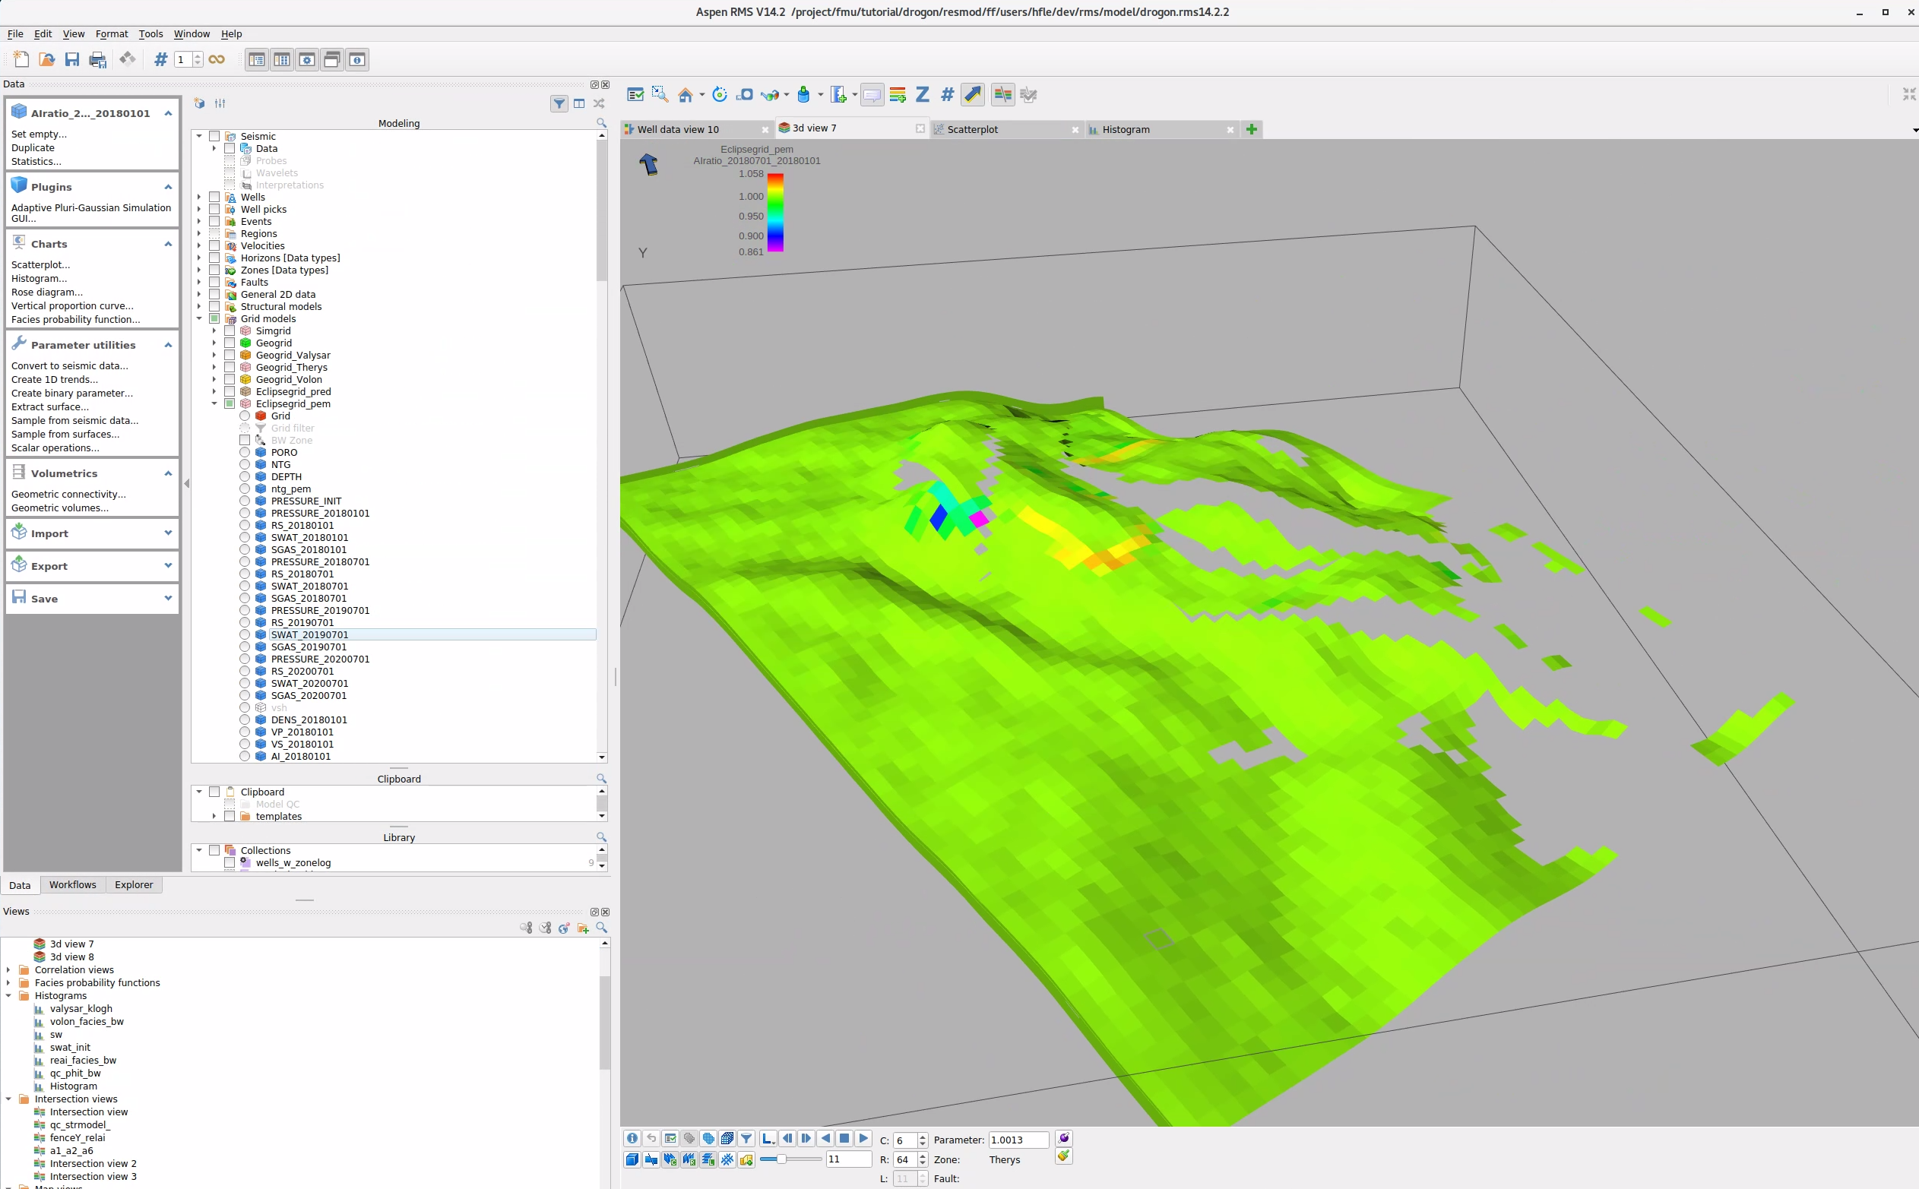Open the zoom-to-area magnifier tool
Viewport: 1919px width, 1189px height.
pyautogui.click(x=660, y=94)
